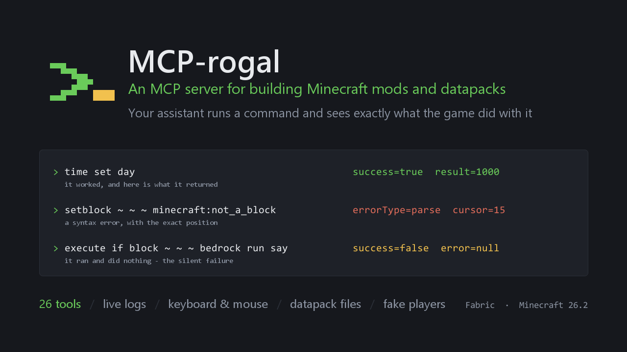
Task: Click the green "26 tools" label
Action: pos(60,304)
